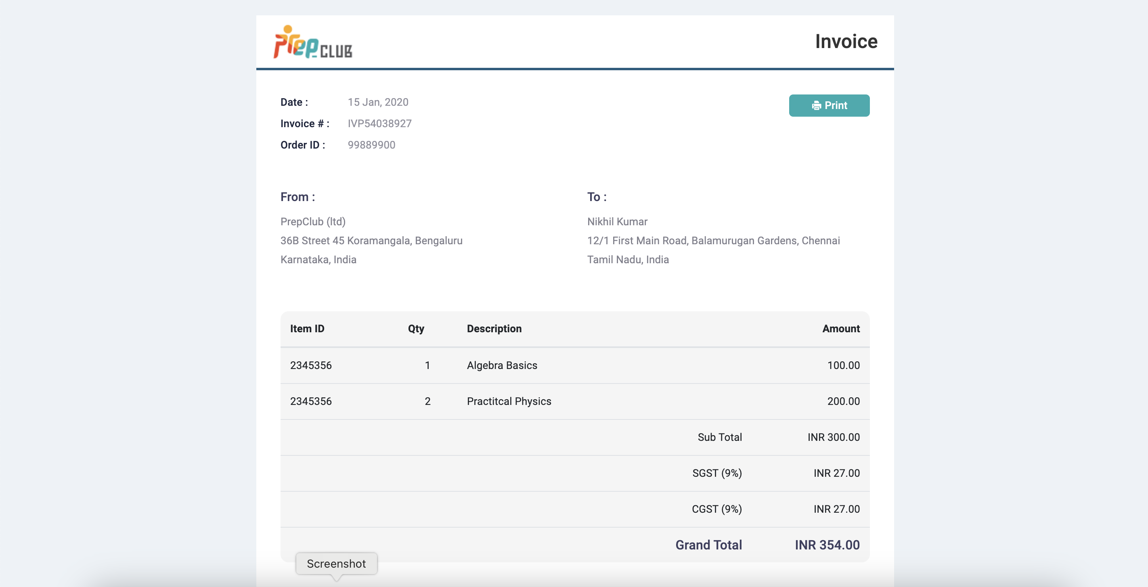
Task: Click the CGST (9%) label
Action: (x=716, y=509)
